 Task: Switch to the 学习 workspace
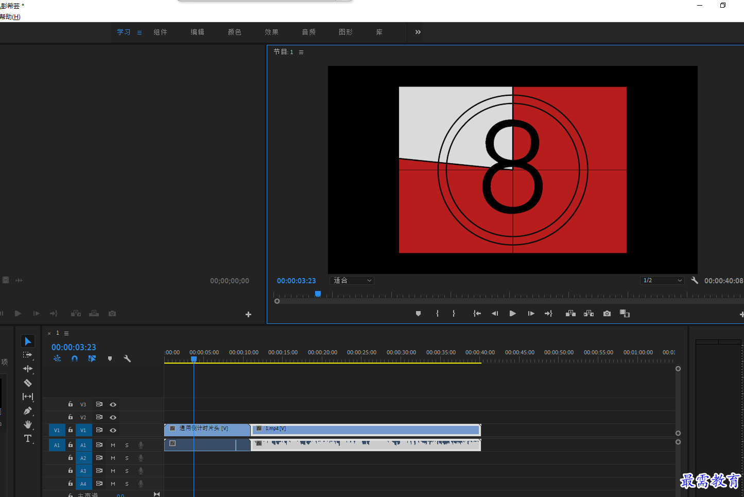[x=124, y=32]
